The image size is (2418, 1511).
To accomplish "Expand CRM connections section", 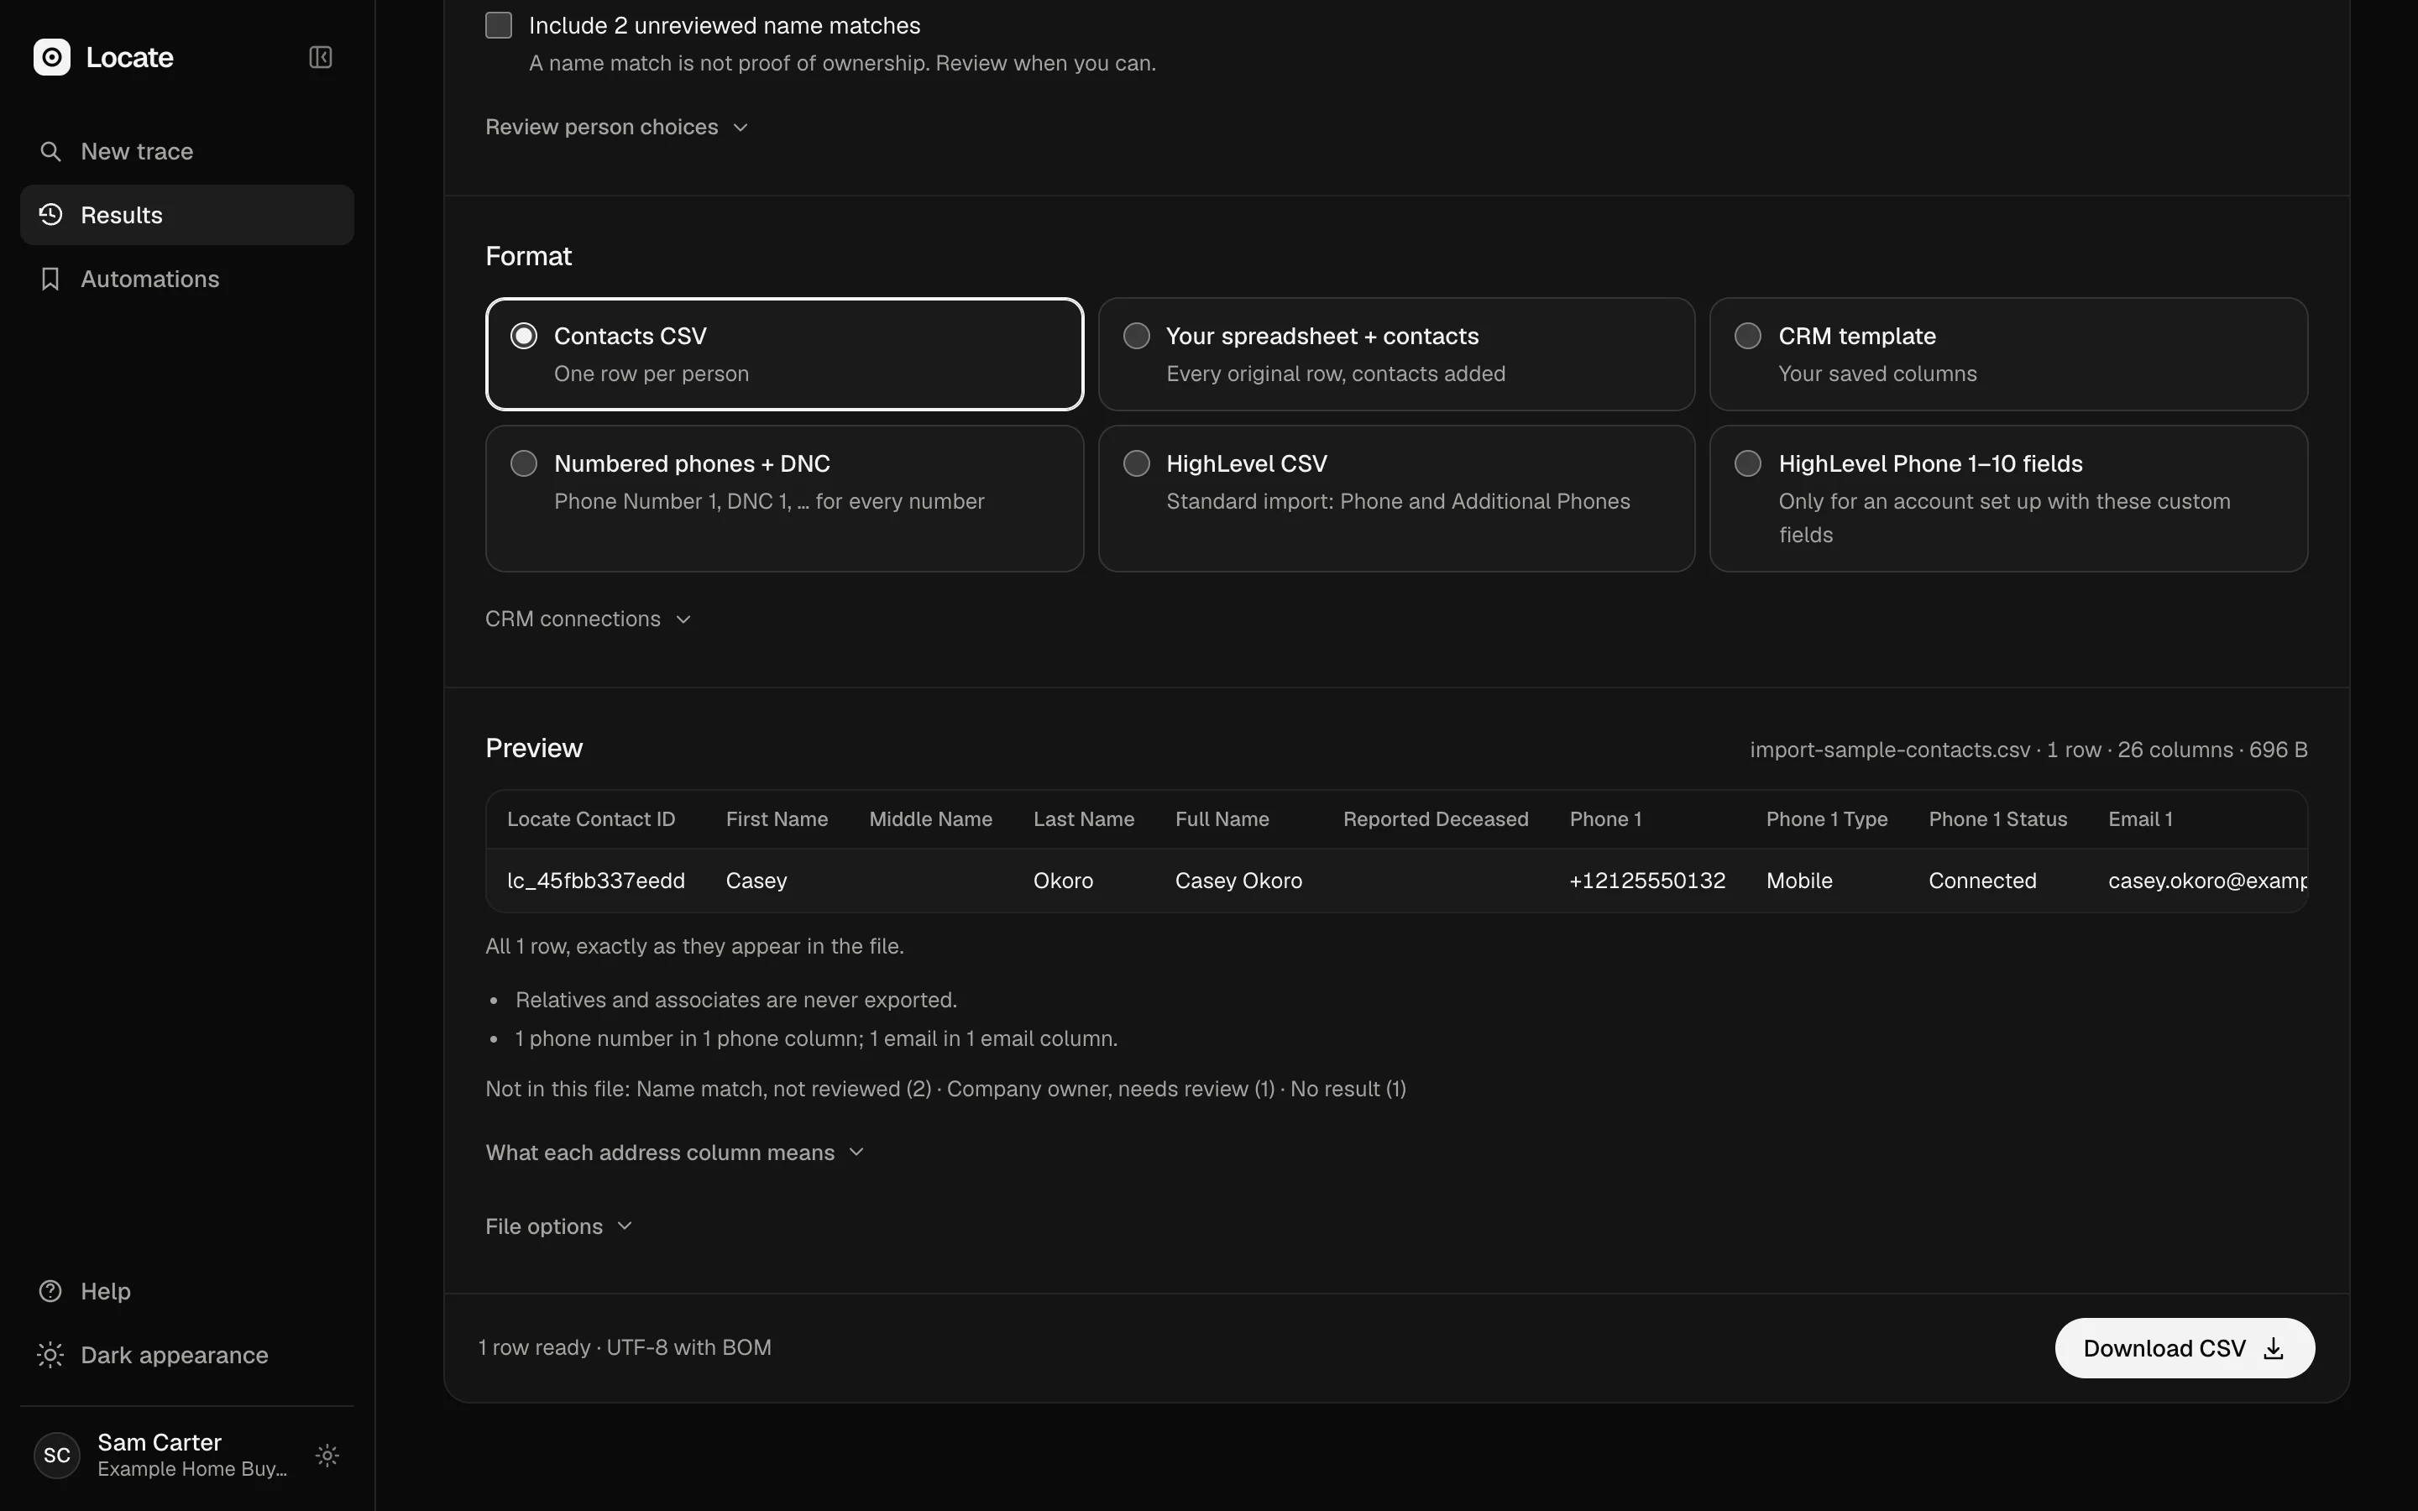I will (x=589, y=619).
